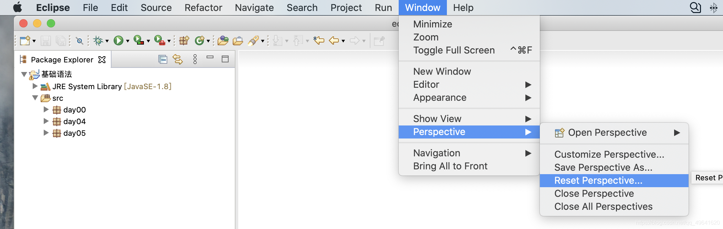Toggle Link with Editor in Package Explorer
723x229 pixels.
[178, 59]
